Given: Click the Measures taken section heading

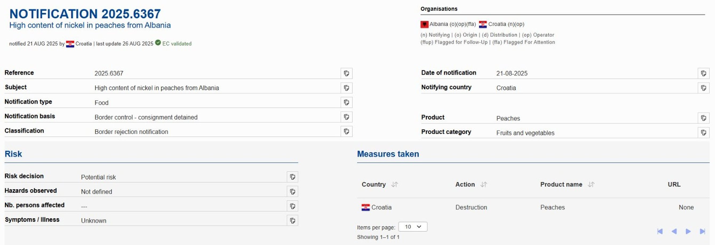Looking at the screenshot, I should [x=388, y=154].
